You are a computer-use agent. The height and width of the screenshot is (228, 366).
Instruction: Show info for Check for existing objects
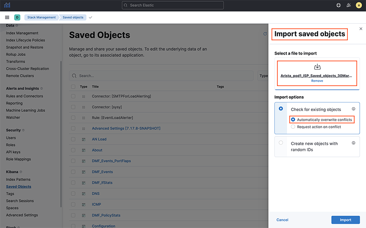[x=353, y=109]
